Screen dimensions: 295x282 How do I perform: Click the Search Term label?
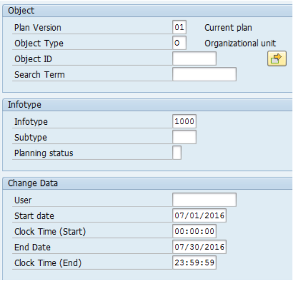click(x=40, y=75)
